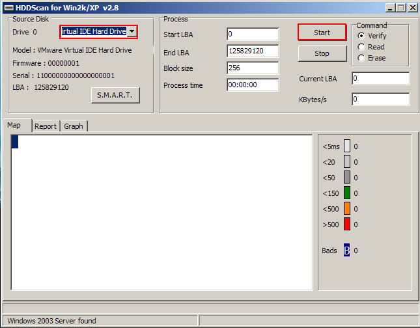This screenshot has height=328, width=420.
Task: Select the Map tab
Action: point(14,126)
